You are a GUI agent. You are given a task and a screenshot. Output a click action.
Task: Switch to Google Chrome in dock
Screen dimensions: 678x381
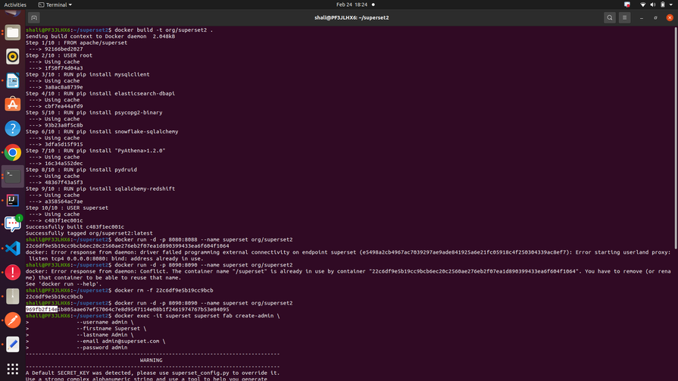pos(13,153)
